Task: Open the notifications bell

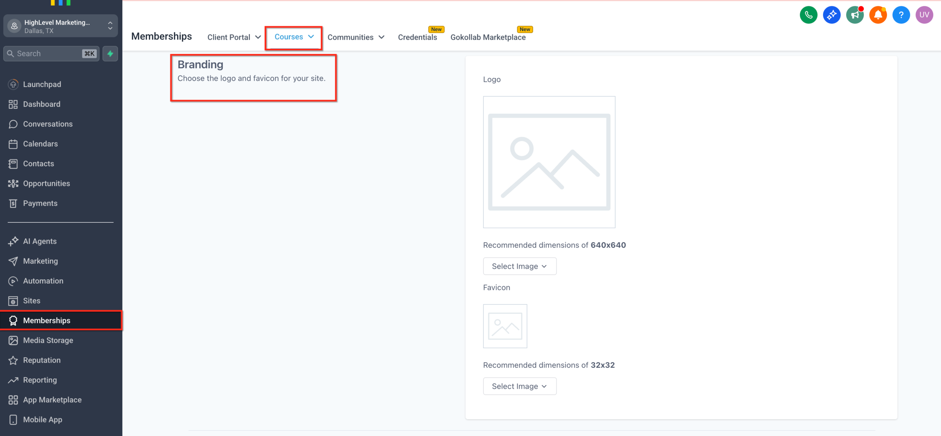Action: (x=878, y=15)
